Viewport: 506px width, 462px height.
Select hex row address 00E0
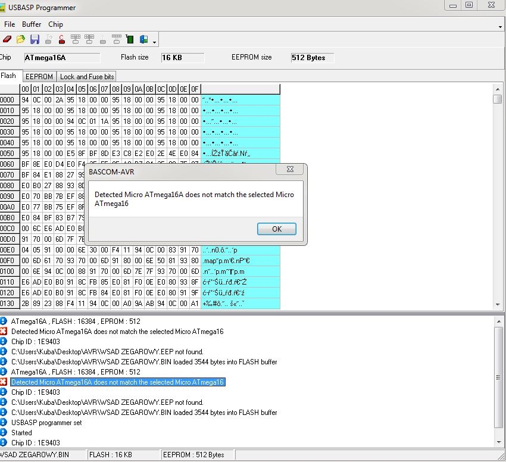[x=9, y=250]
